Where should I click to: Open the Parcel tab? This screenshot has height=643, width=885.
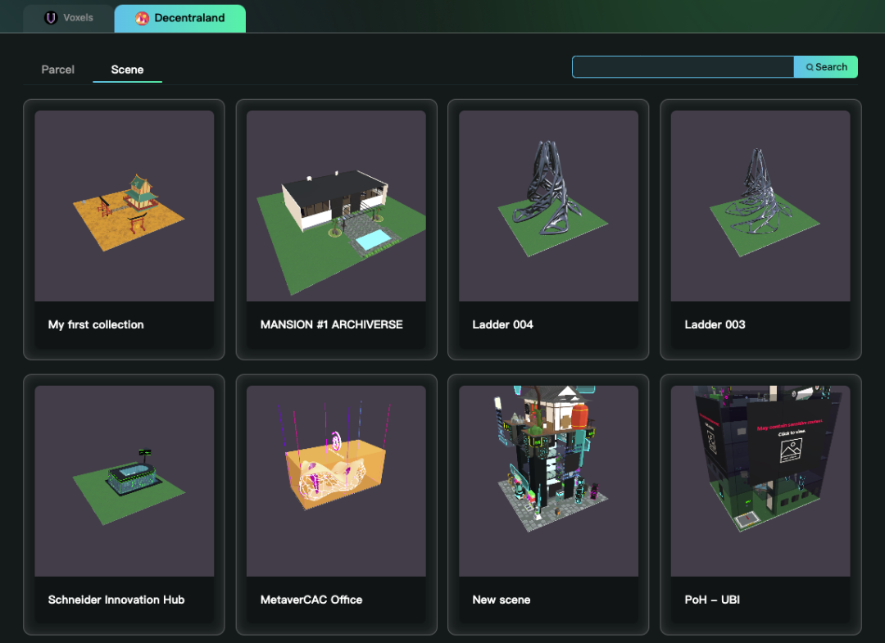[57, 70]
